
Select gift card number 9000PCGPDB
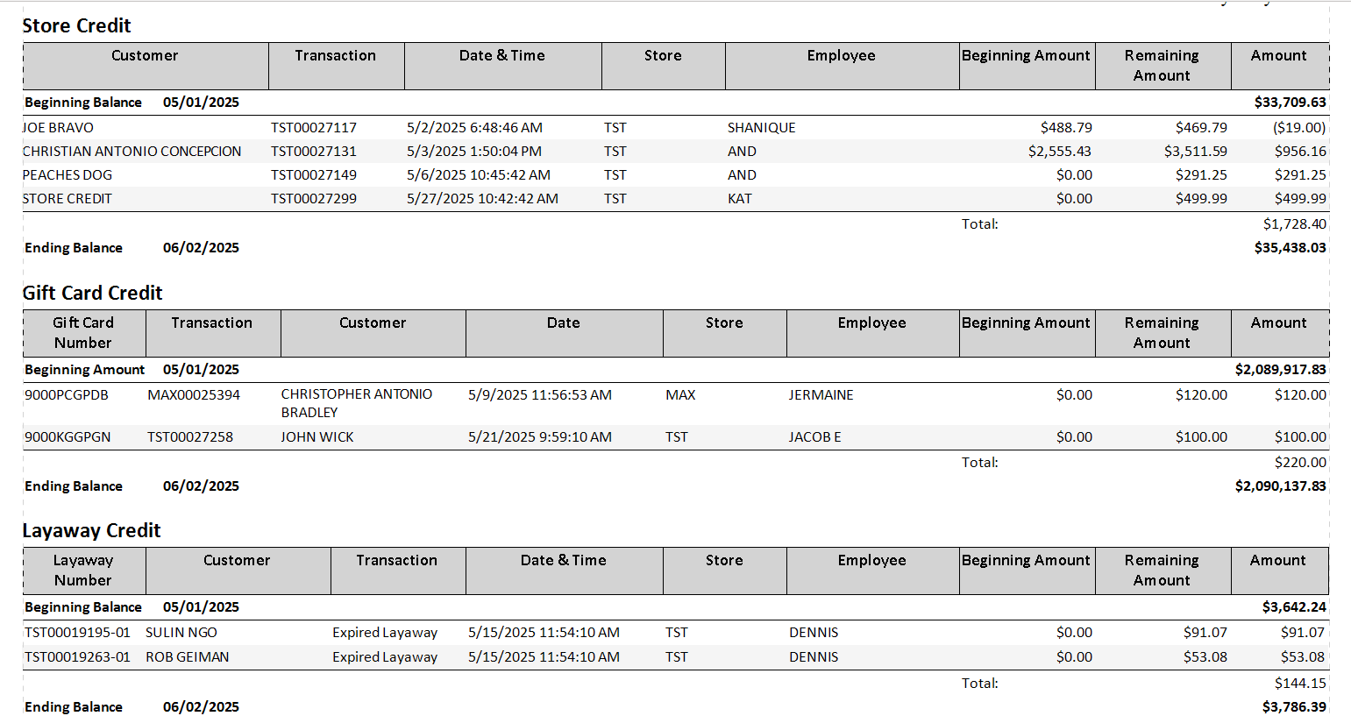pyautogui.click(x=67, y=395)
